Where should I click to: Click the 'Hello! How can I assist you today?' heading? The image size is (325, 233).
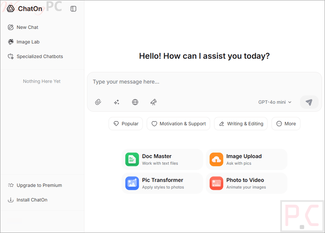[204, 56]
